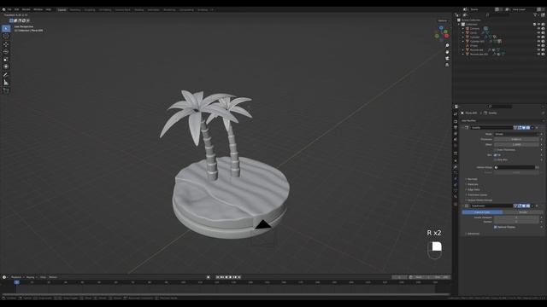
Task: Expand the Cylinder.001 outliner row
Action: [463, 42]
